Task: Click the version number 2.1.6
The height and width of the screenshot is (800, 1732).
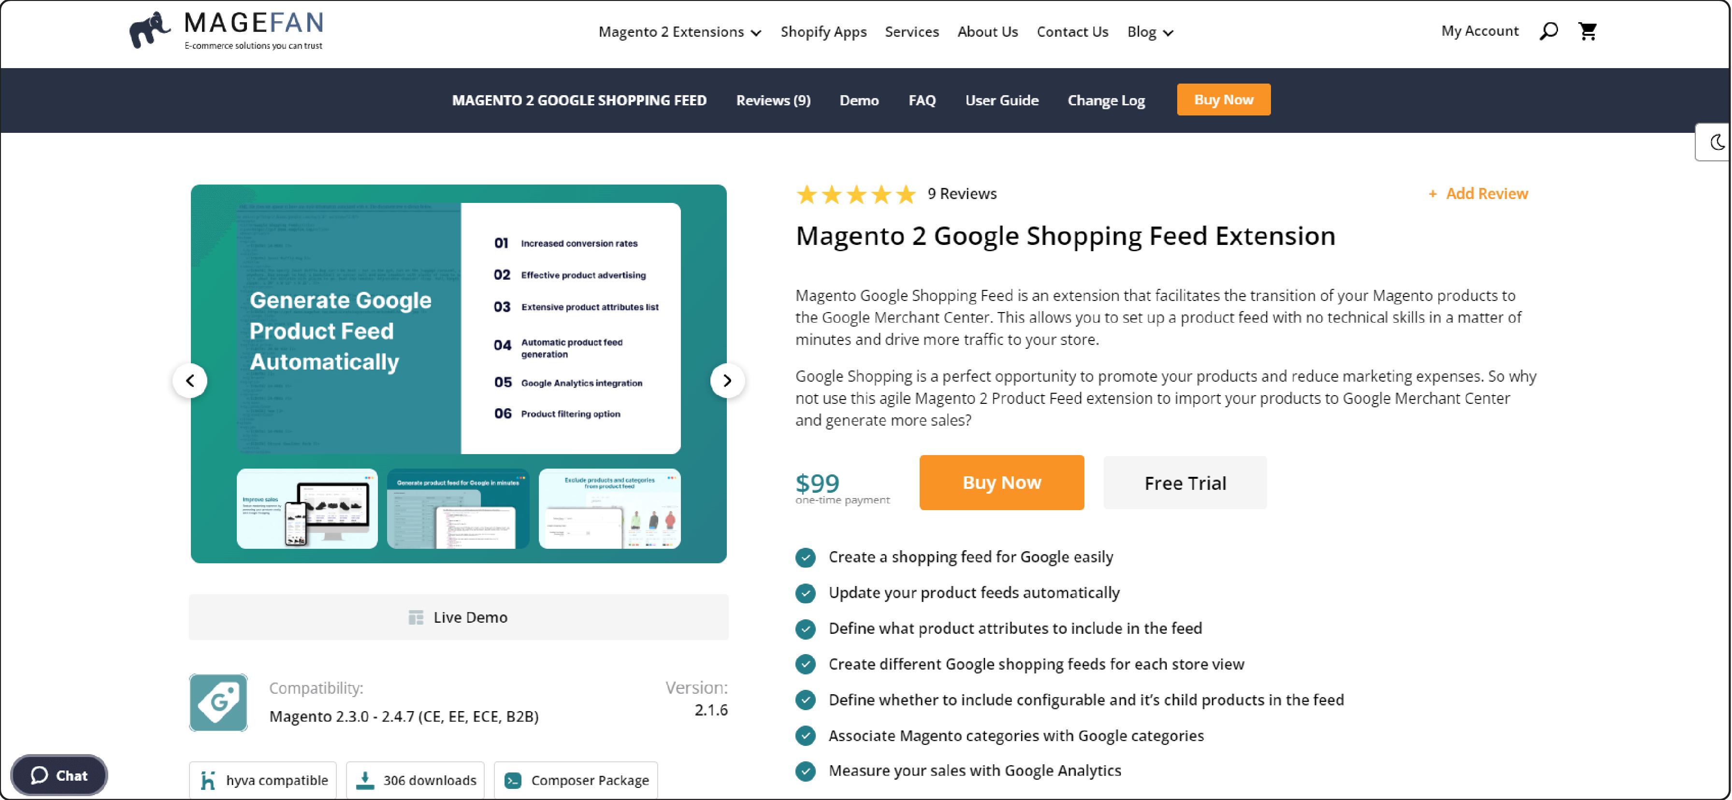Action: [711, 710]
